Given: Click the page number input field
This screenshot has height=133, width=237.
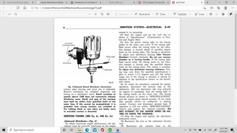Looking at the screenshot, I should click(4, 14).
